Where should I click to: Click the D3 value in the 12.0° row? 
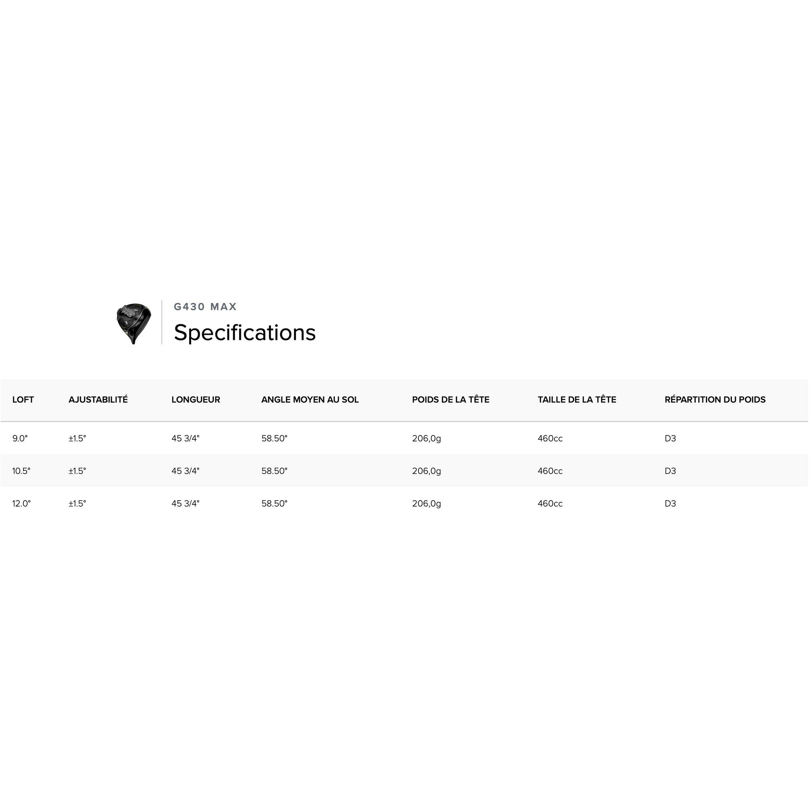670,504
